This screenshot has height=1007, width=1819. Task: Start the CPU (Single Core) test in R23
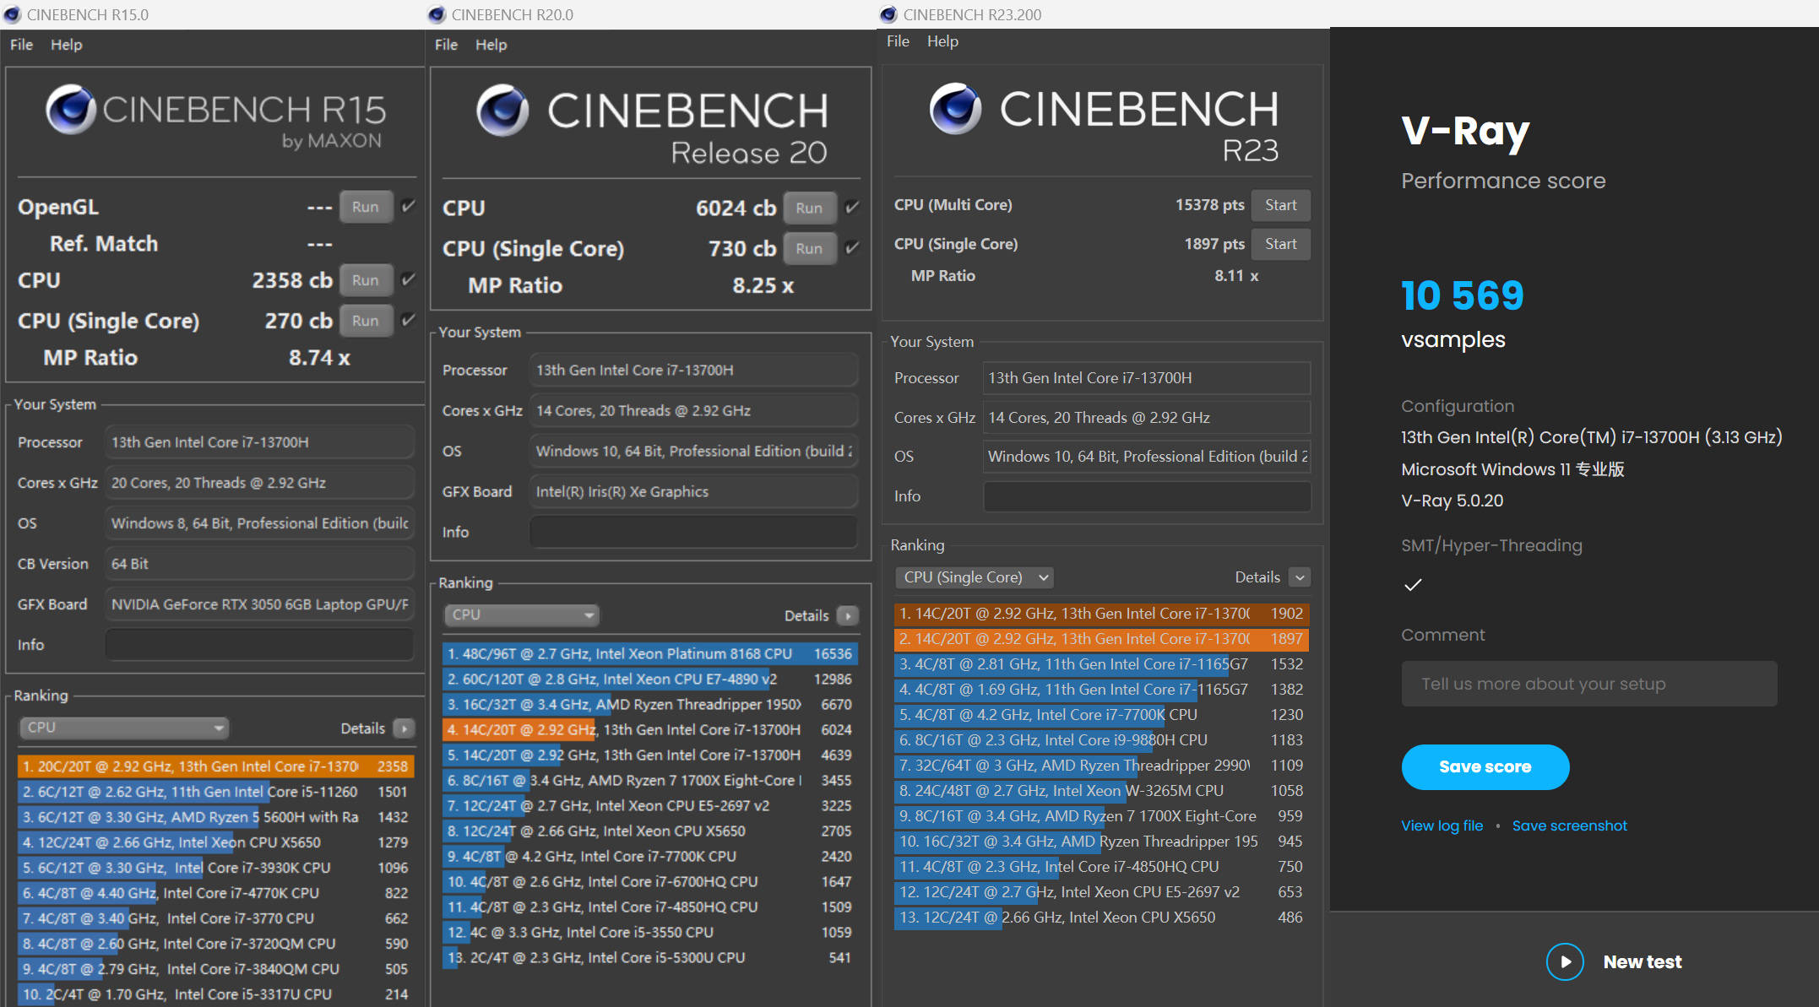coord(1280,244)
